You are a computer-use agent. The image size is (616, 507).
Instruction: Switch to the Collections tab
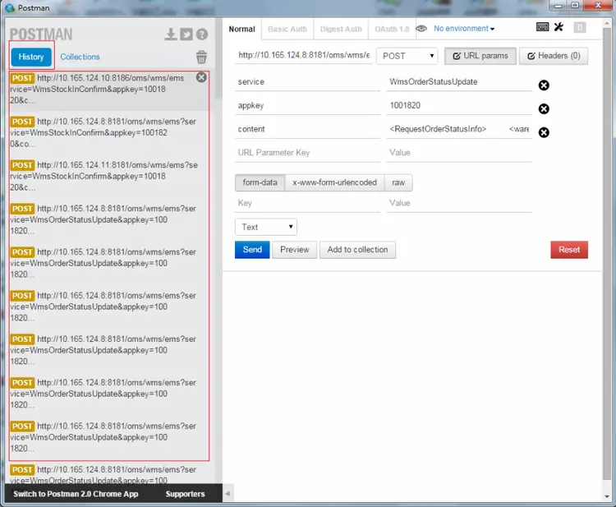pyautogui.click(x=80, y=57)
